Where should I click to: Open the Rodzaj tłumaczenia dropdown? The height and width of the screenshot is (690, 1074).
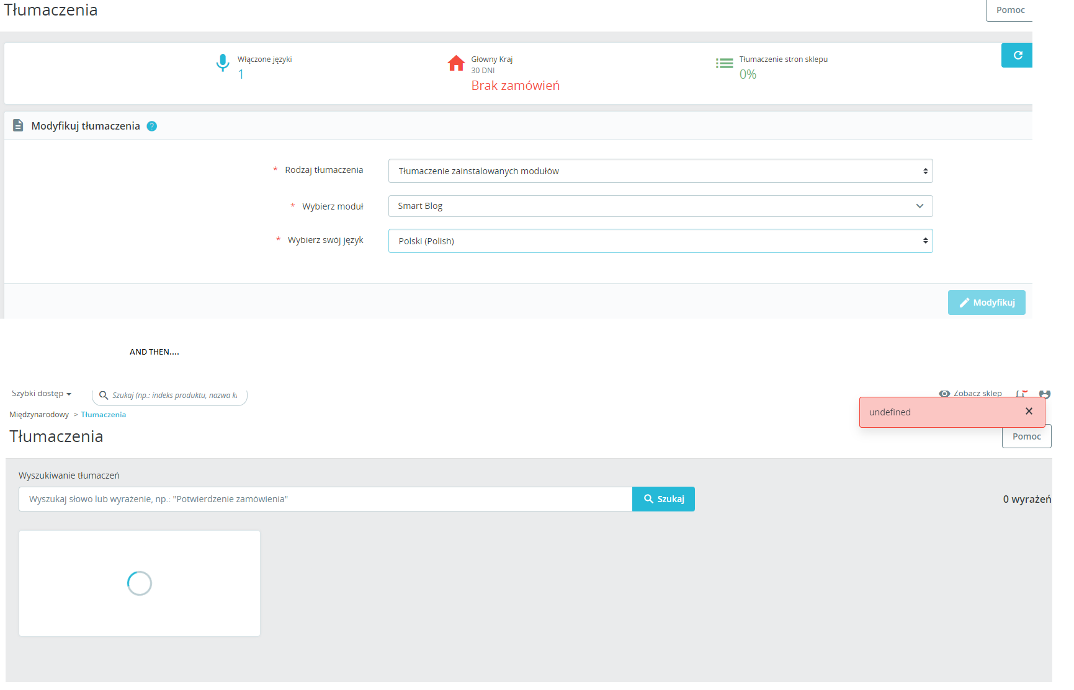660,171
